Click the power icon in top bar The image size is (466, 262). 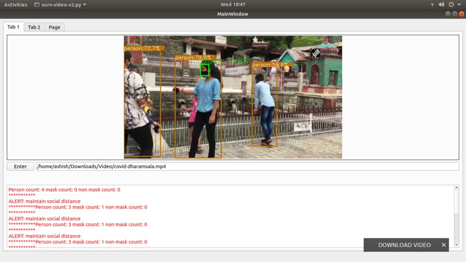451,5
